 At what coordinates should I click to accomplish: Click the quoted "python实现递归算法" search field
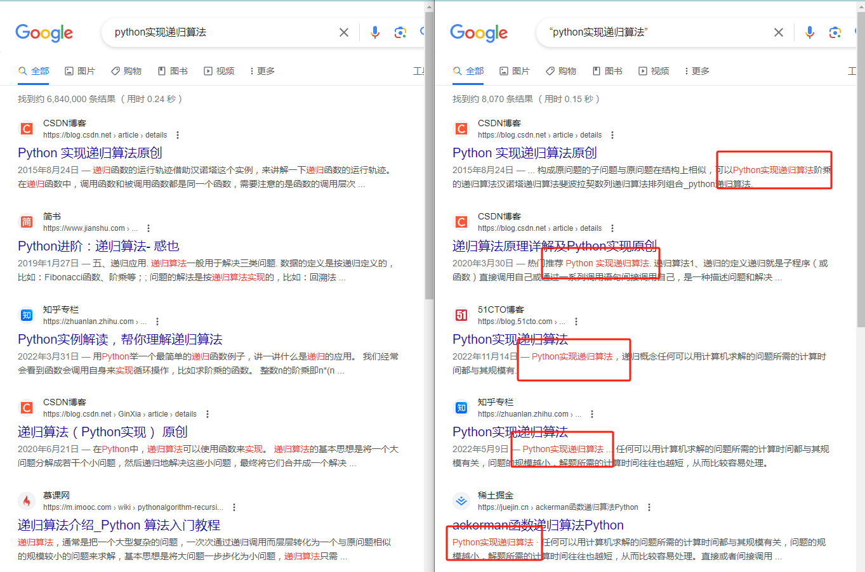point(647,32)
